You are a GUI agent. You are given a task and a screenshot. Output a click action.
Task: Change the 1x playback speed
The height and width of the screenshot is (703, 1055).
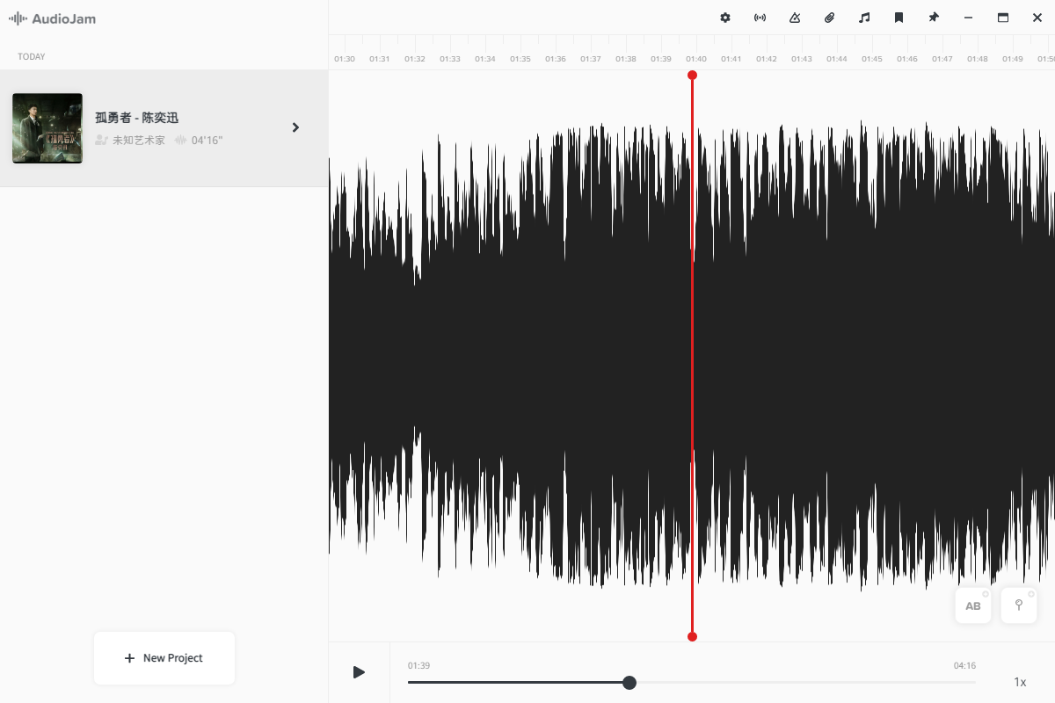pos(1020,682)
